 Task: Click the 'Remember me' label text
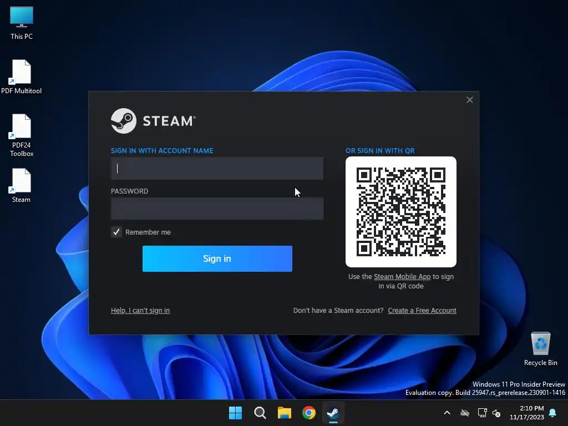tap(148, 232)
